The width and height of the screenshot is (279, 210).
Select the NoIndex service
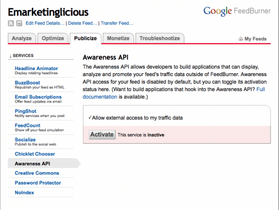[24, 193]
